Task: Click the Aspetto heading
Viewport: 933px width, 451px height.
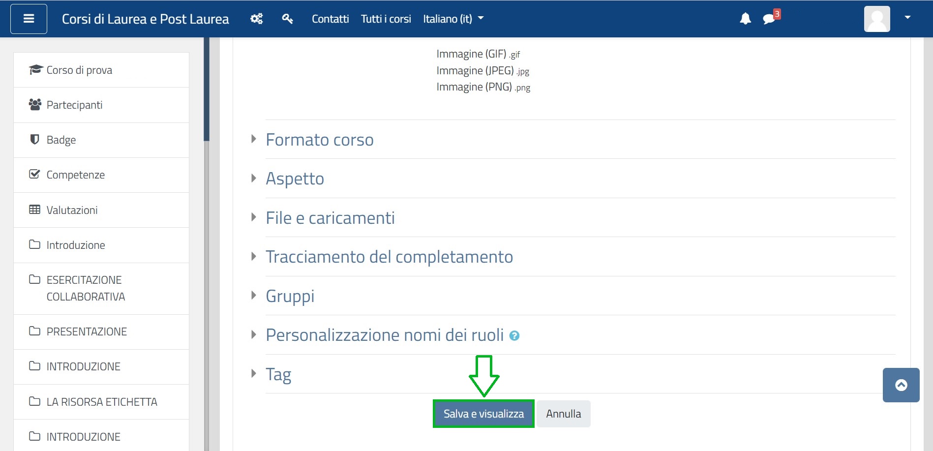Action: (x=295, y=179)
